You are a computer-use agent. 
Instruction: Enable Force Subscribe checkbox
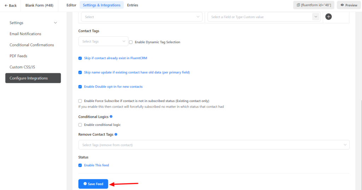click(80, 101)
